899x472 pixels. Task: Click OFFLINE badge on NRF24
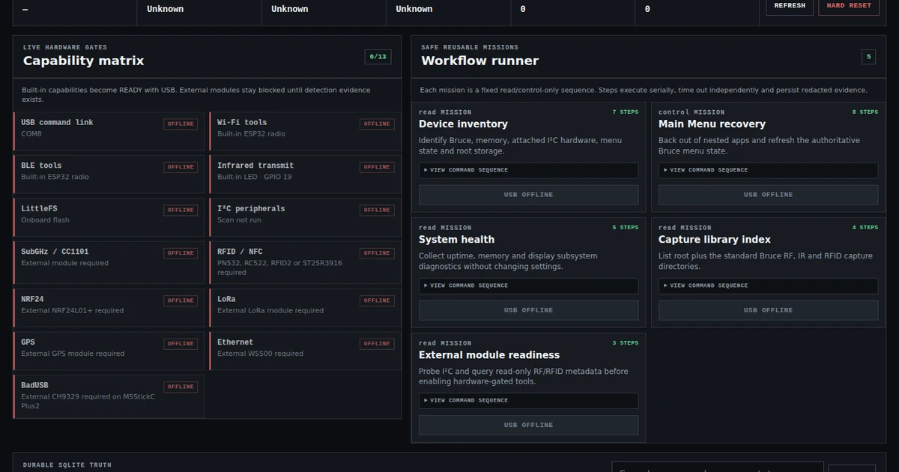point(181,300)
